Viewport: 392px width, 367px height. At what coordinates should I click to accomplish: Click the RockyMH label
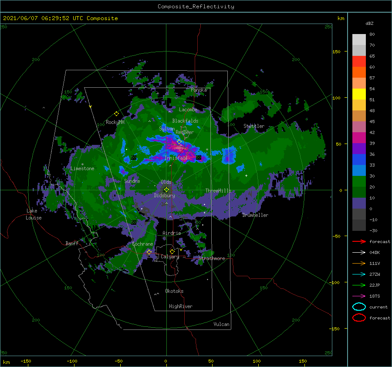click(x=115, y=122)
